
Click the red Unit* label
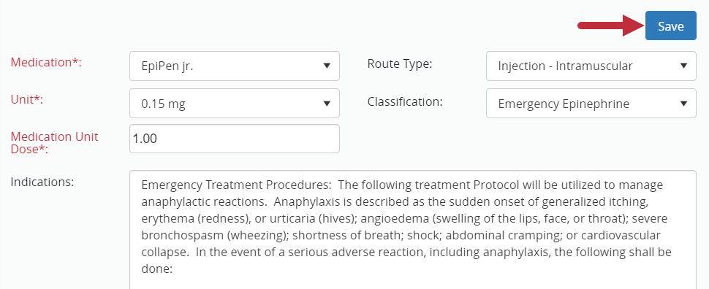pyautogui.click(x=26, y=100)
